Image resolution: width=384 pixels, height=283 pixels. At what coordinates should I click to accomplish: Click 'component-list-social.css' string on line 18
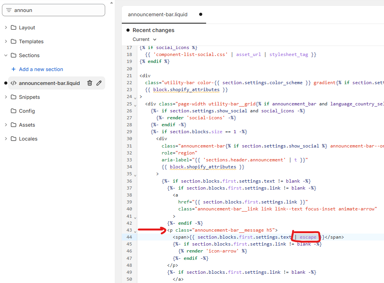click(190, 54)
